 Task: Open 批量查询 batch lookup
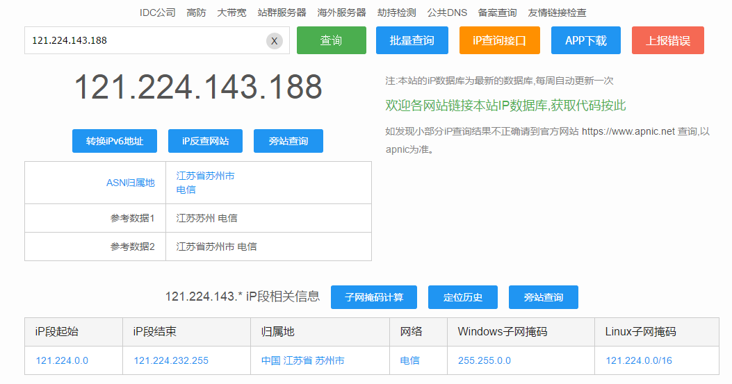[412, 40]
